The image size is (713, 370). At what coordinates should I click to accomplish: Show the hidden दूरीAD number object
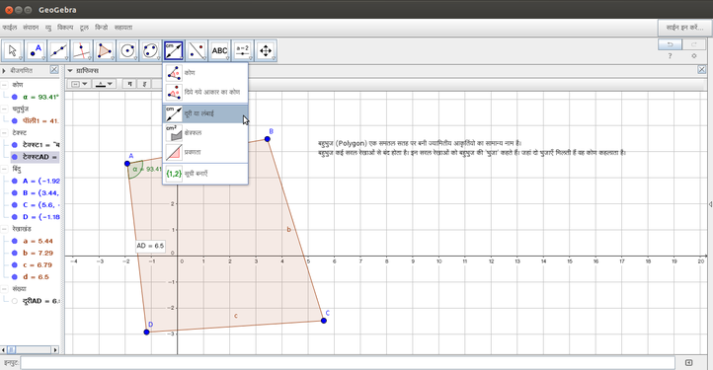[x=15, y=301]
